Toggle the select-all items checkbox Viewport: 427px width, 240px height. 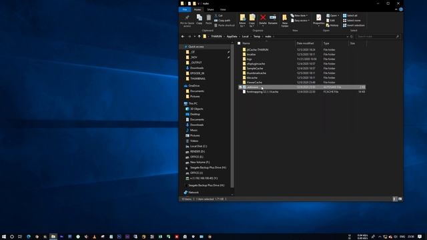(239, 43)
